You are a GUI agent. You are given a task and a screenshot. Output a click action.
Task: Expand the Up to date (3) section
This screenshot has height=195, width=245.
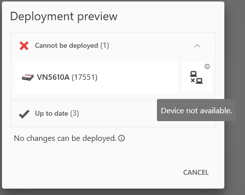pos(113,114)
